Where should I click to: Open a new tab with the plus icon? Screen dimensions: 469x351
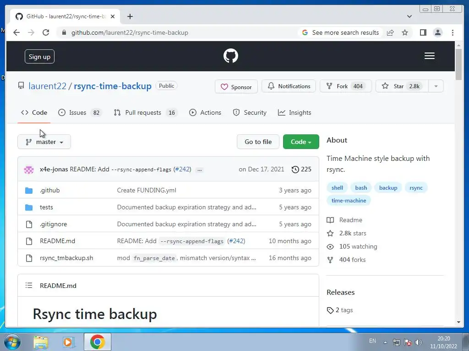pyautogui.click(x=130, y=16)
